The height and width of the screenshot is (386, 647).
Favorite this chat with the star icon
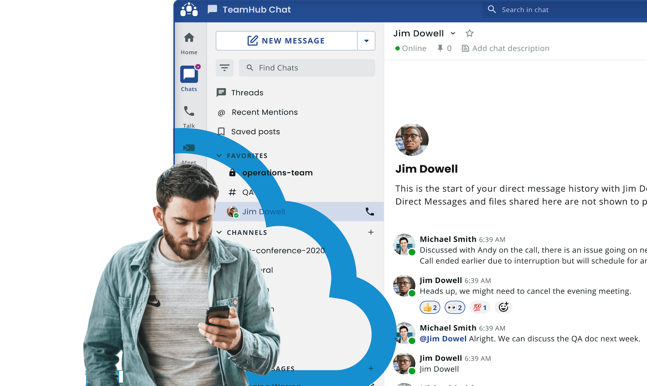[x=470, y=33]
